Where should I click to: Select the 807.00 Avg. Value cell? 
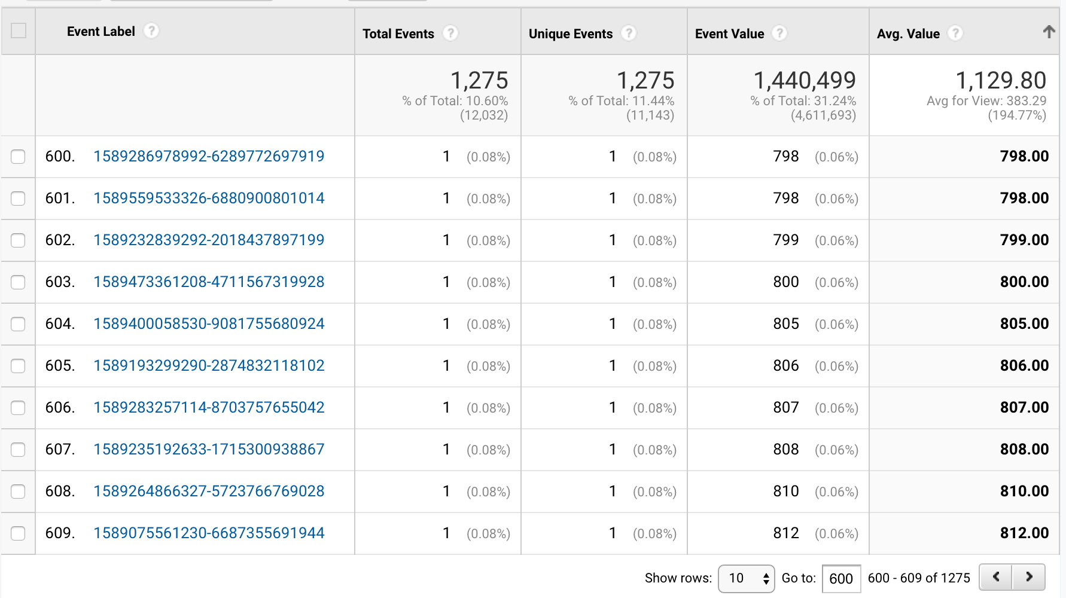pos(1024,407)
